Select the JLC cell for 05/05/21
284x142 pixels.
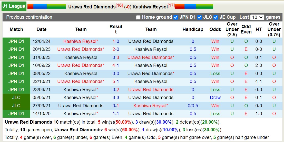pos(16,98)
